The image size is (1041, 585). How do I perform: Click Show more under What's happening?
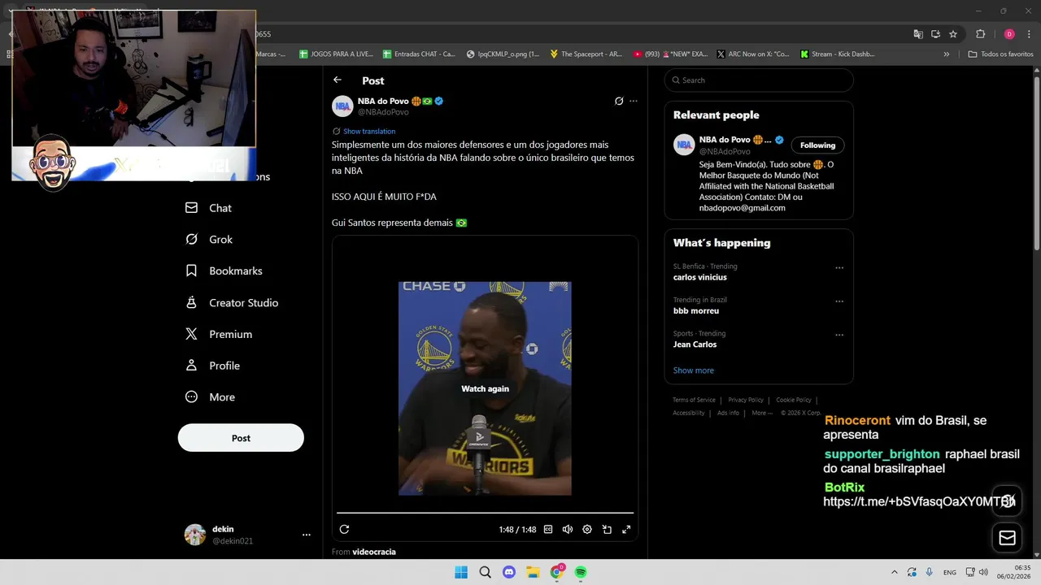pyautogui.click(x=693, y=370)
